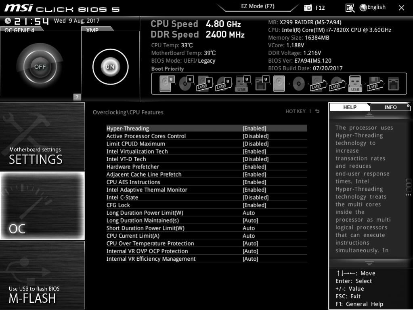
Task: Select the UEFI CD/DVD boot device icon
Action: tap(186, 84)
